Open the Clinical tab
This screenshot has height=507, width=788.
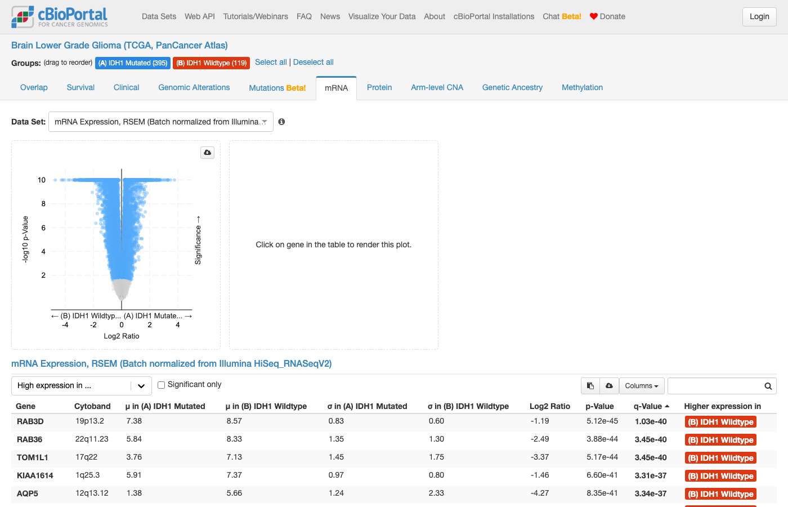126,87
